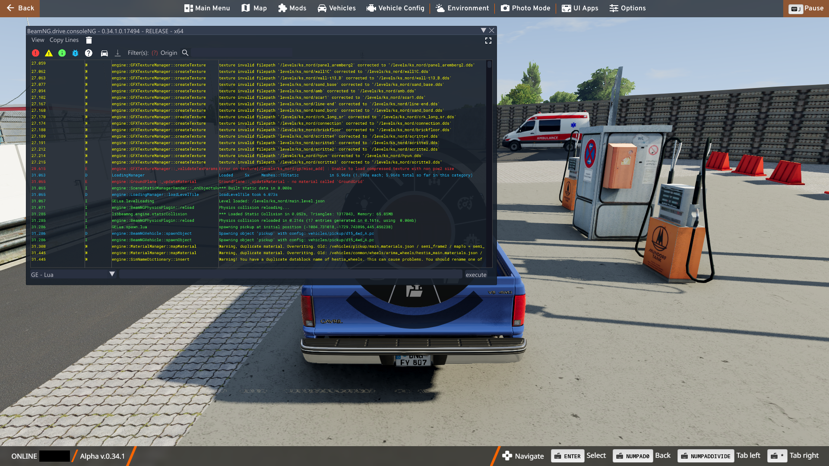The image size is (829, 466).
Task: Click the console fullscreen expand icon
Action: pos(488,41)
